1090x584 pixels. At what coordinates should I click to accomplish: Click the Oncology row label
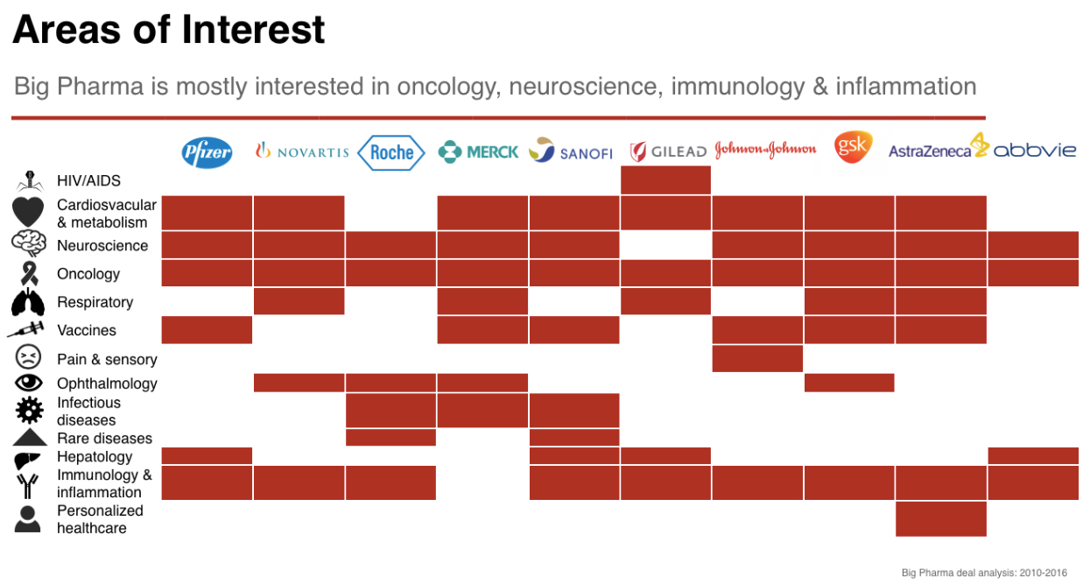coord(88,274)
